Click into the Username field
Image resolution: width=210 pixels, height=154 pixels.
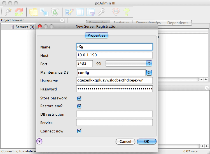click(x=114, y=80)
